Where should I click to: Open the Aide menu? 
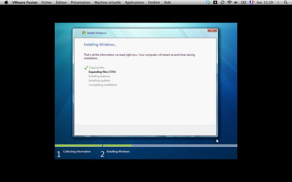pos(168,3)
